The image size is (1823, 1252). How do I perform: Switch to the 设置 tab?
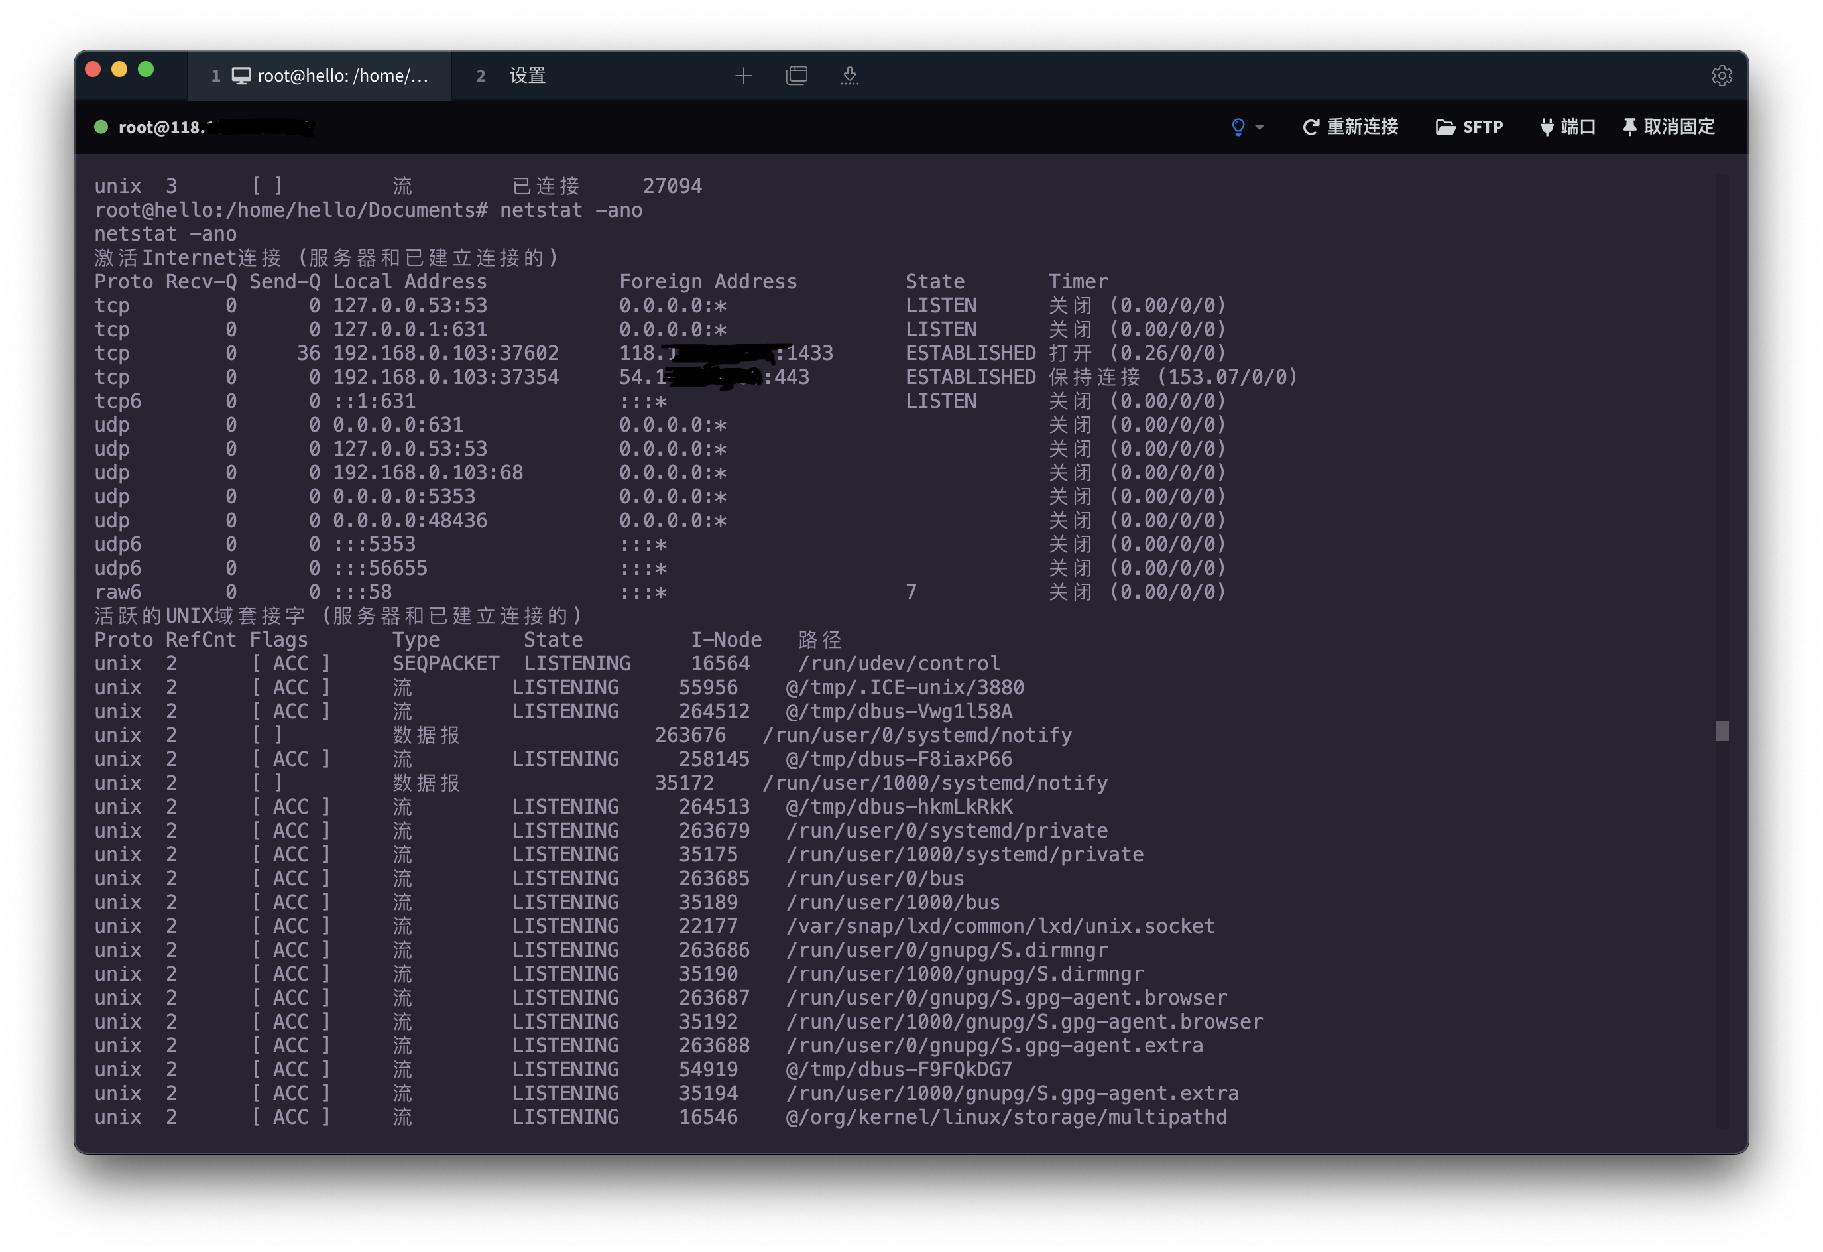pos(526,76)
